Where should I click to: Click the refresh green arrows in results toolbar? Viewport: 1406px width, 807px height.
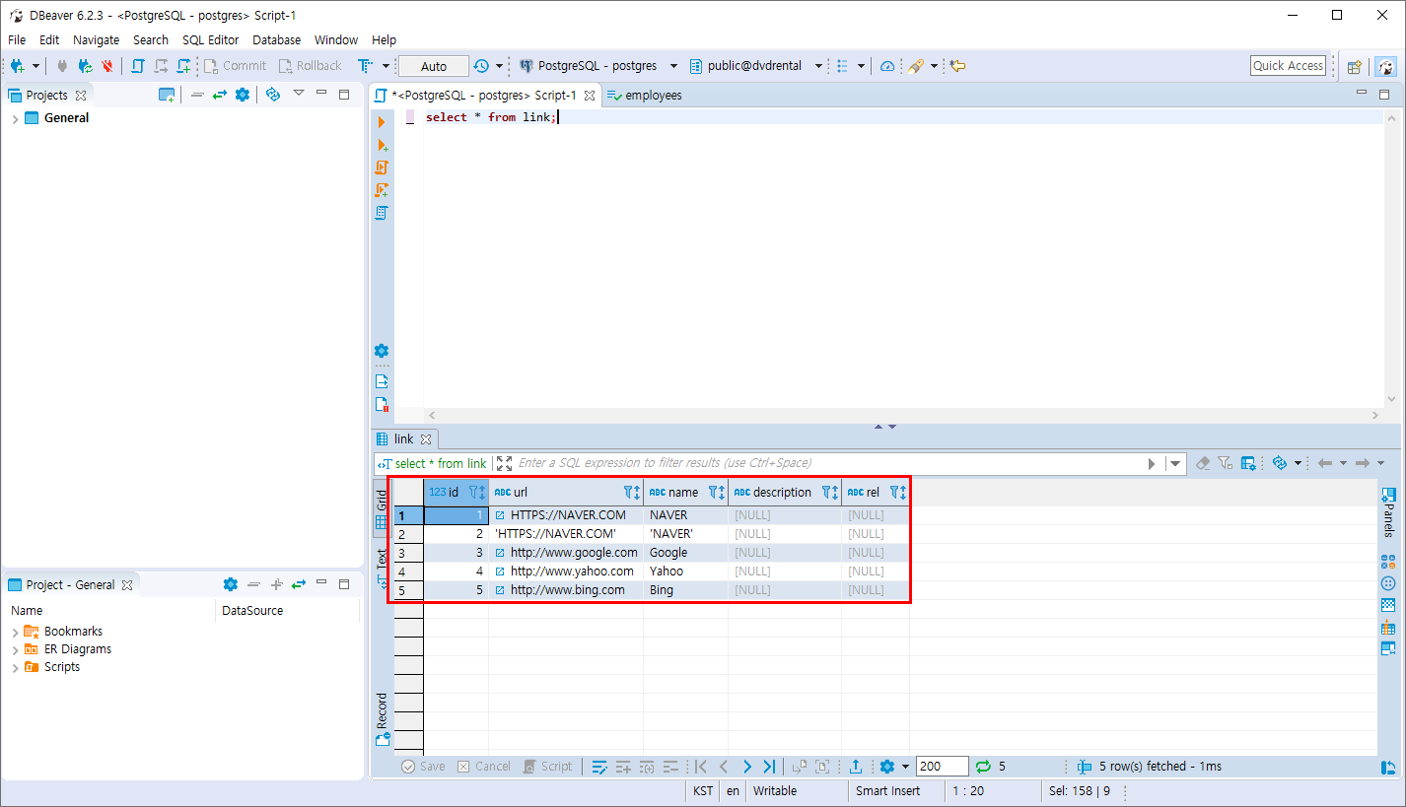(983, 767)
